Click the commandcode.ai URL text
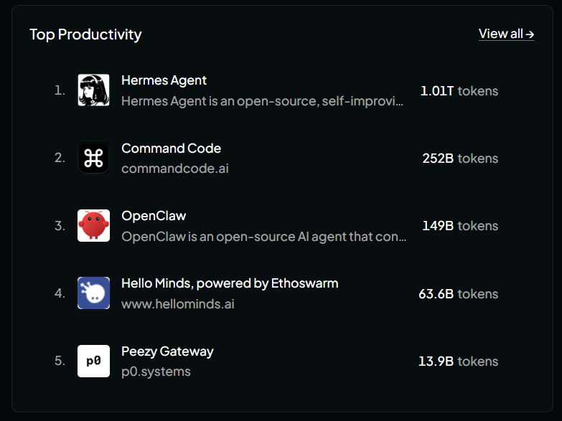The image size is (562, 421). click(x=175, y=169)
